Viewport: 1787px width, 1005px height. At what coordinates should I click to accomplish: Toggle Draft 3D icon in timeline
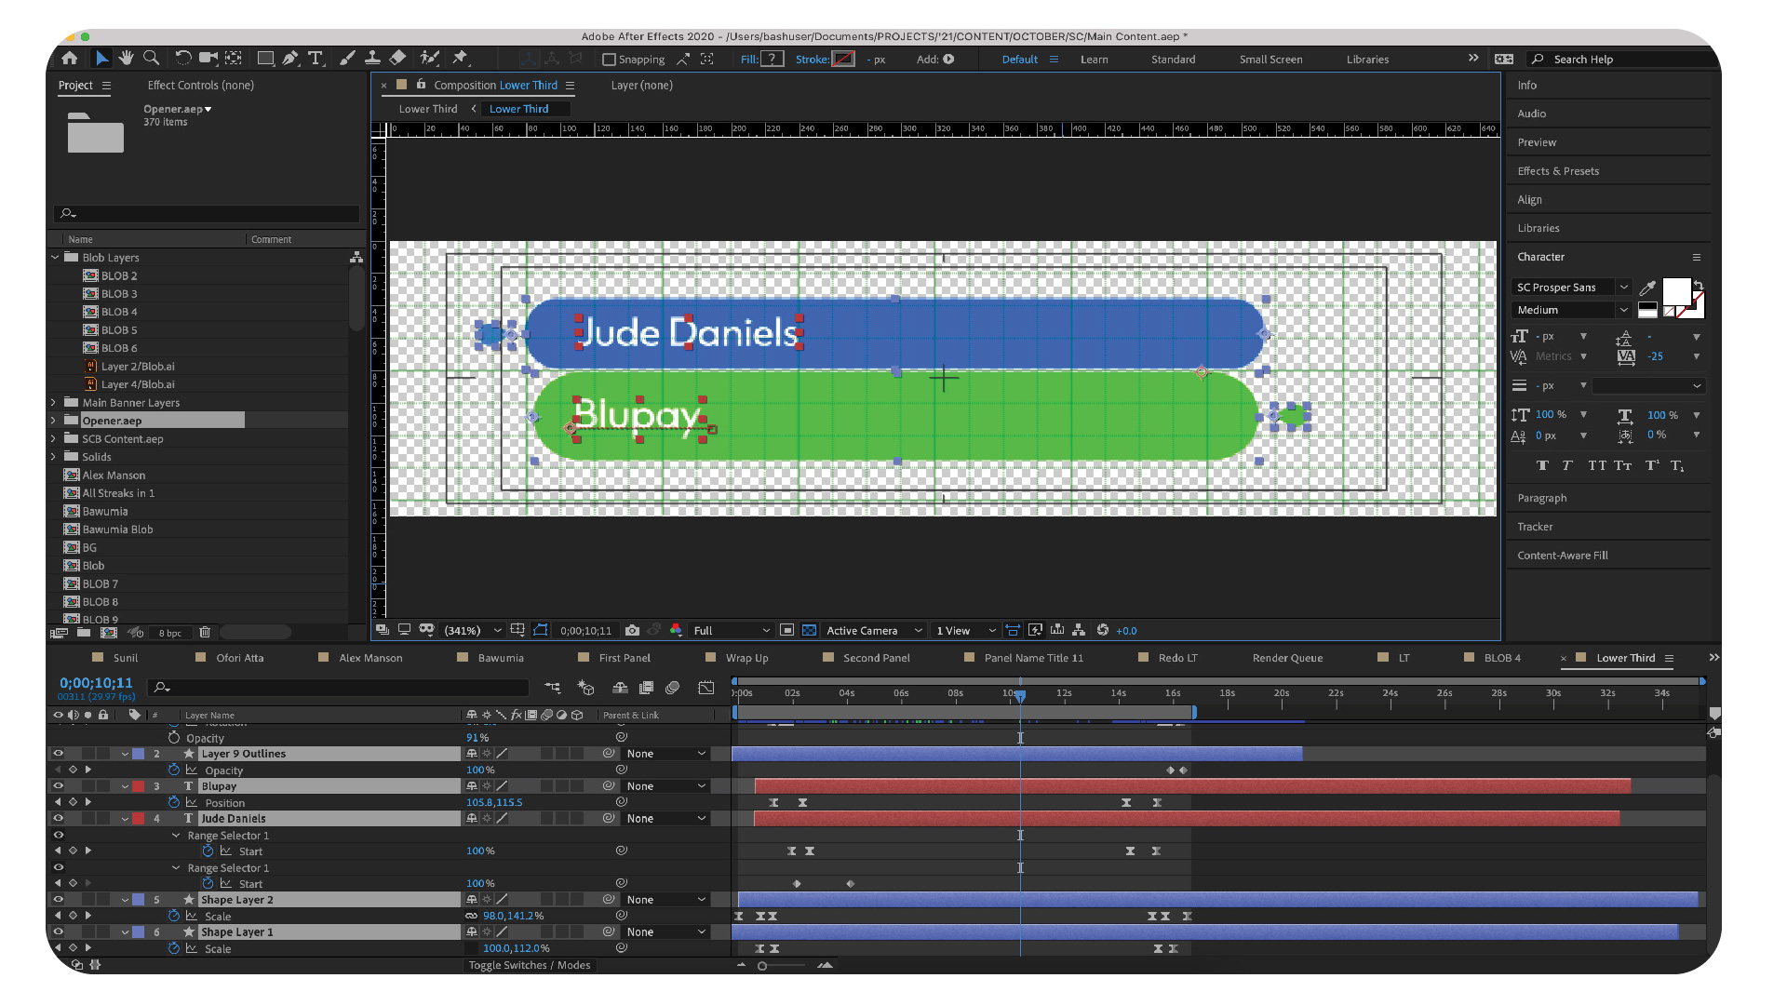click(585, 688)
